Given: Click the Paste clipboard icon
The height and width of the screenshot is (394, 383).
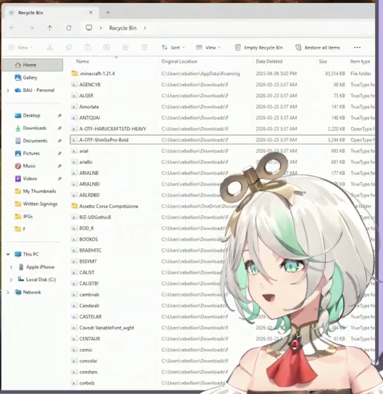Looking at the screenshot, I should click(x=88, y=47).
